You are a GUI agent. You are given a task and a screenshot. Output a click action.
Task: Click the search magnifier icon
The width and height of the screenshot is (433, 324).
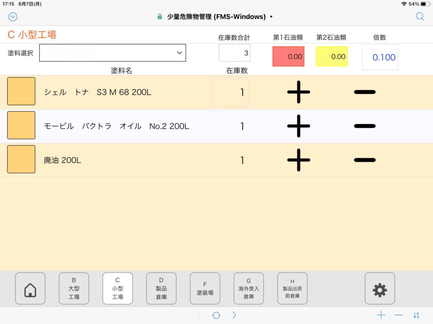click(x=420, y=16)
